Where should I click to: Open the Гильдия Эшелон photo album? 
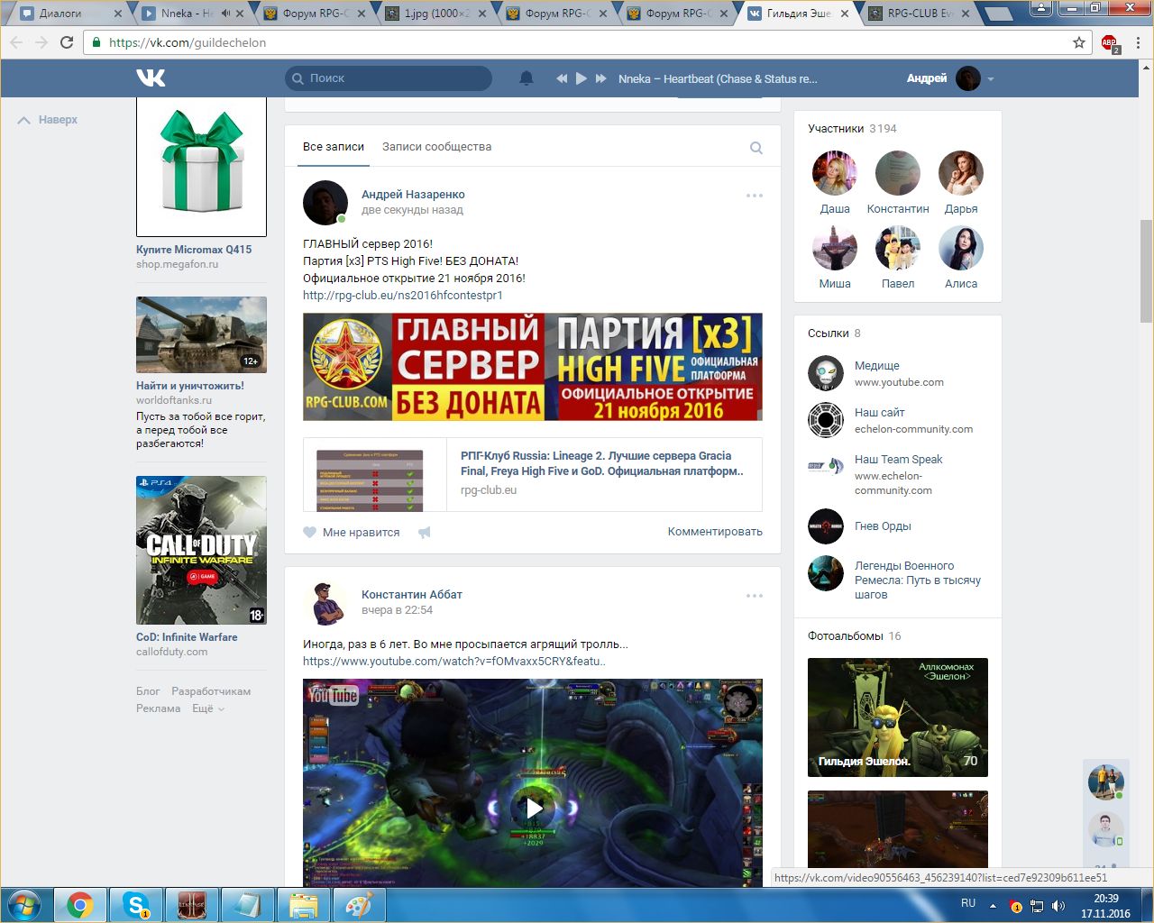point(898,717)
